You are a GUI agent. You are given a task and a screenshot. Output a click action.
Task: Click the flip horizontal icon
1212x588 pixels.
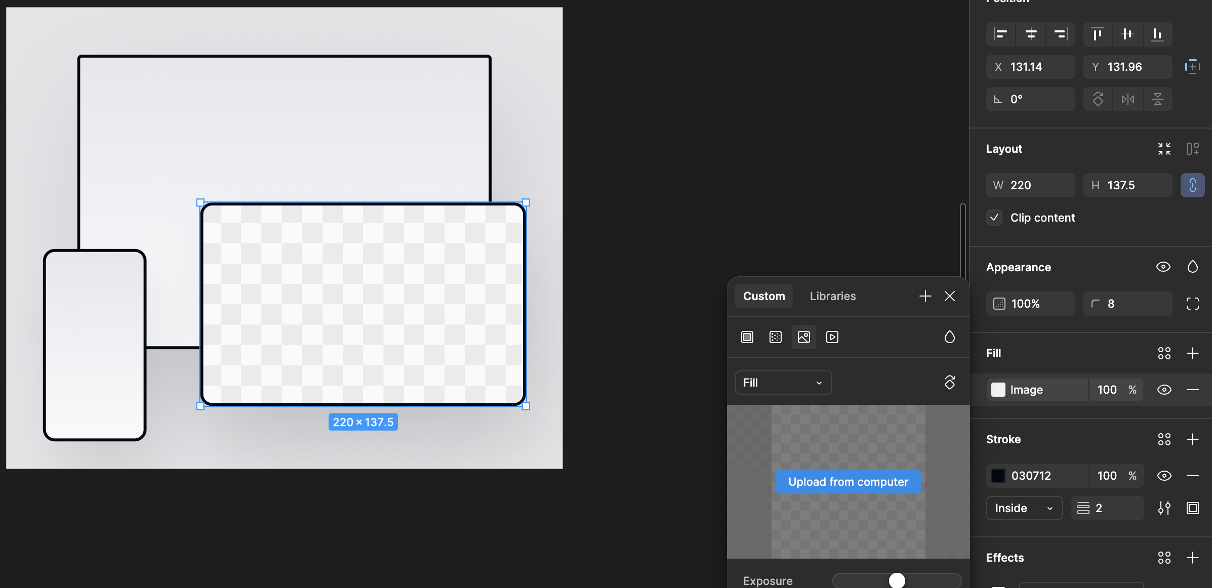[x=1127, y=99]
